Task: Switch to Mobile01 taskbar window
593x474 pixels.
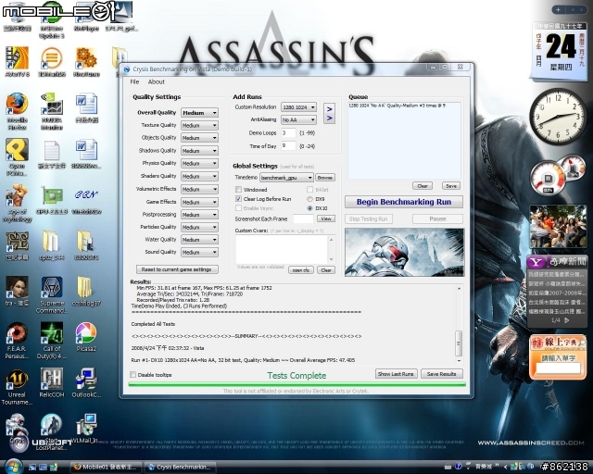Action: pos(107,468)
